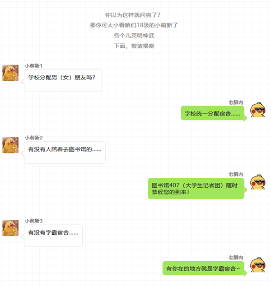Select the bubble 有没有学霸宿舍
Viewport: 271px width, 287px height.
click(53, 236)
